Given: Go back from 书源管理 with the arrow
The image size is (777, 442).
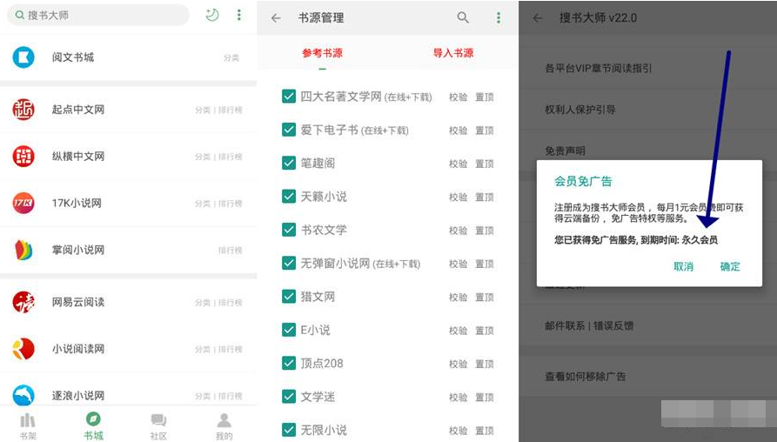Looking at the screenshot, I should coord(276,18).
